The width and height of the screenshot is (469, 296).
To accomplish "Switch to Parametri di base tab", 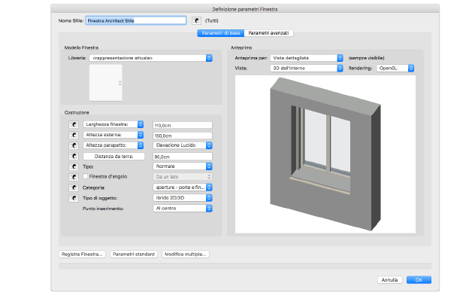I will [x=221, y=33].
